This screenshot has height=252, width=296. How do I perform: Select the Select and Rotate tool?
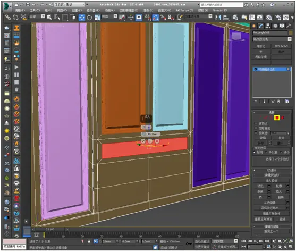[x=89, y=18]
